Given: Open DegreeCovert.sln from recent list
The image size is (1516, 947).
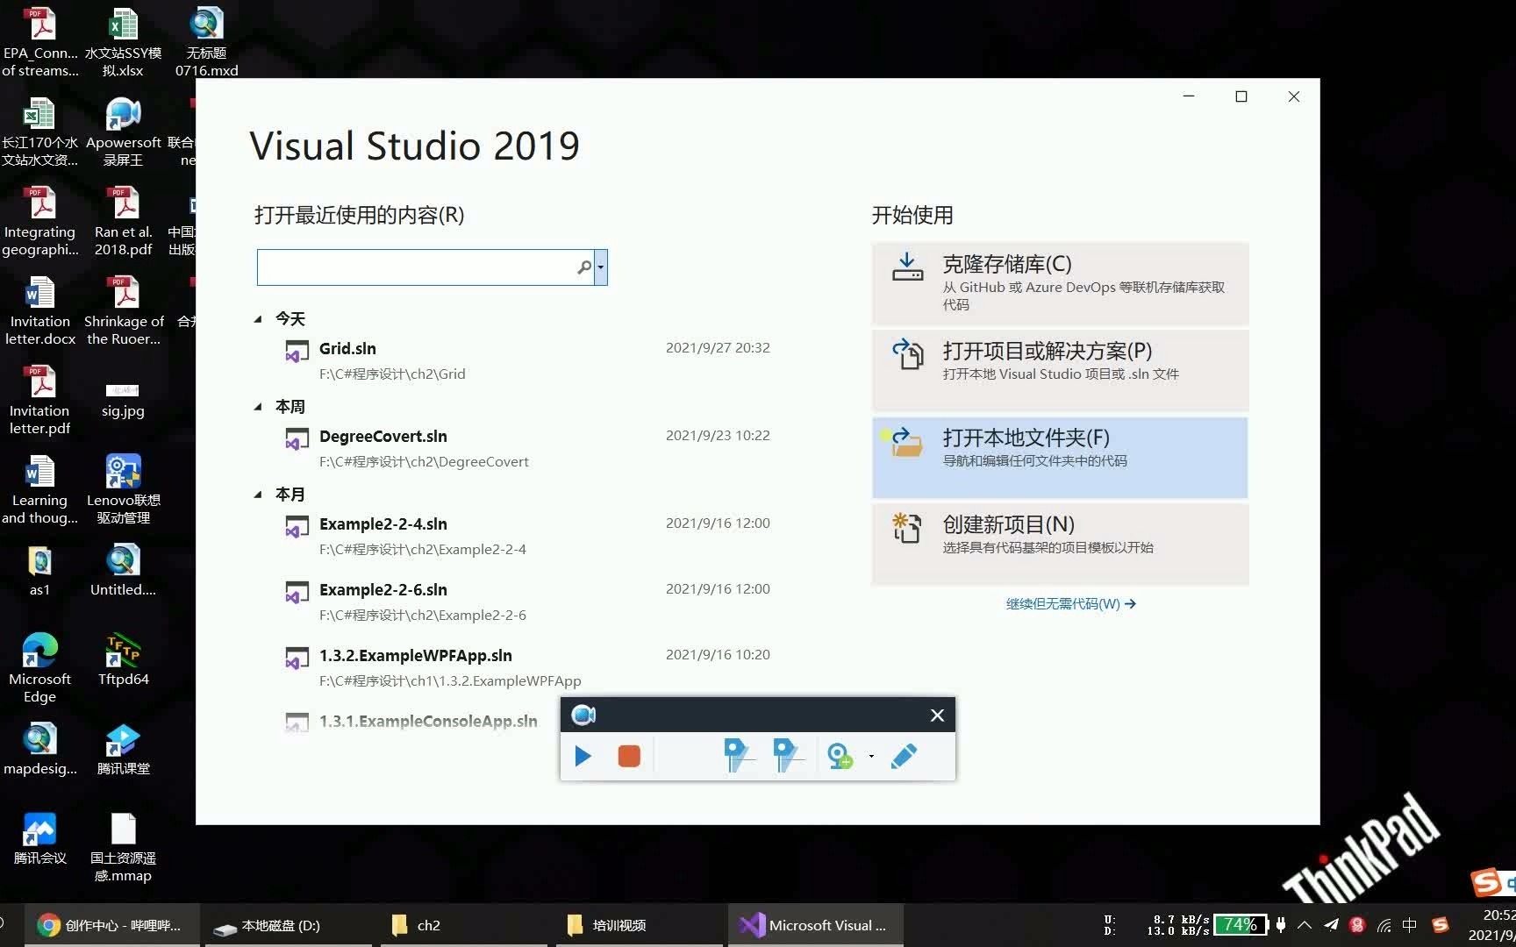Looking at the screenshot, I should coord(526,448).
